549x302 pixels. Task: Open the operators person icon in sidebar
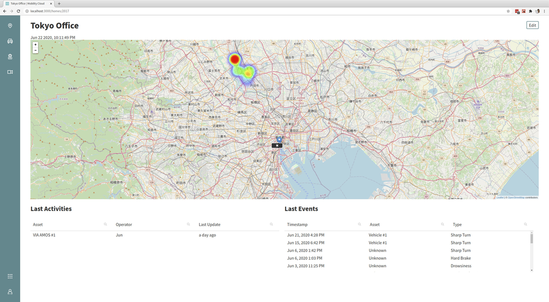(x=10, y=57)
